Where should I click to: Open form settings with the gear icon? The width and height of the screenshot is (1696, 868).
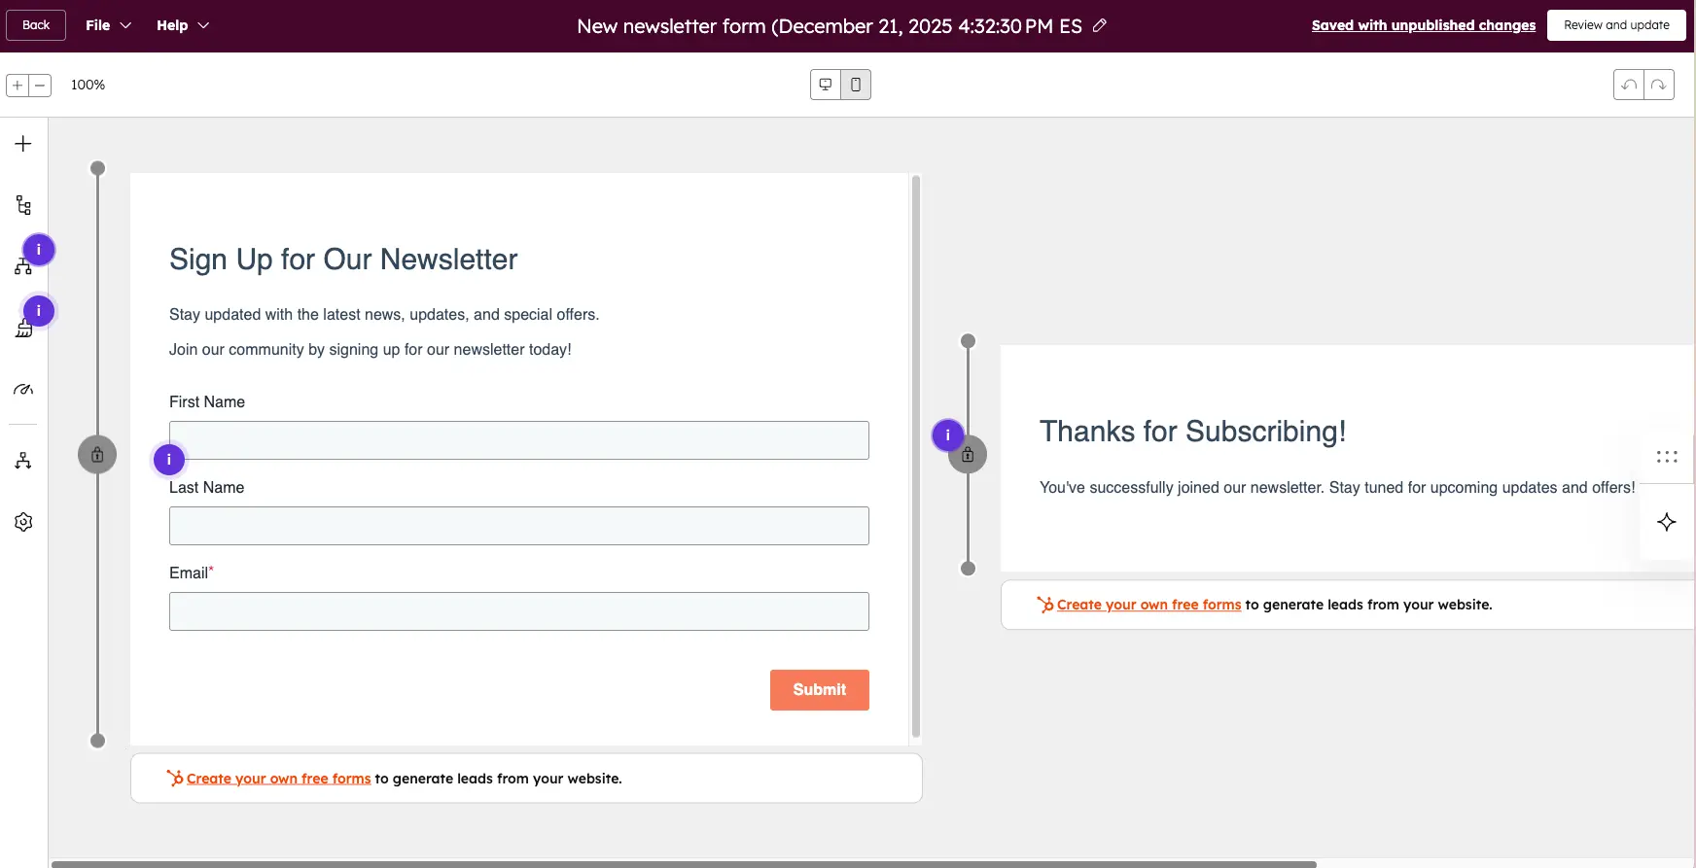[22, 522]
